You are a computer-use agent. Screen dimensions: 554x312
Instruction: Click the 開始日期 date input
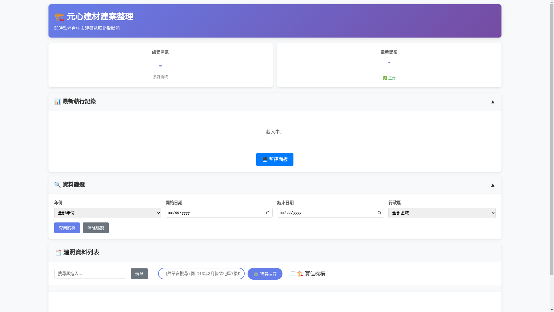coord(219,213)
